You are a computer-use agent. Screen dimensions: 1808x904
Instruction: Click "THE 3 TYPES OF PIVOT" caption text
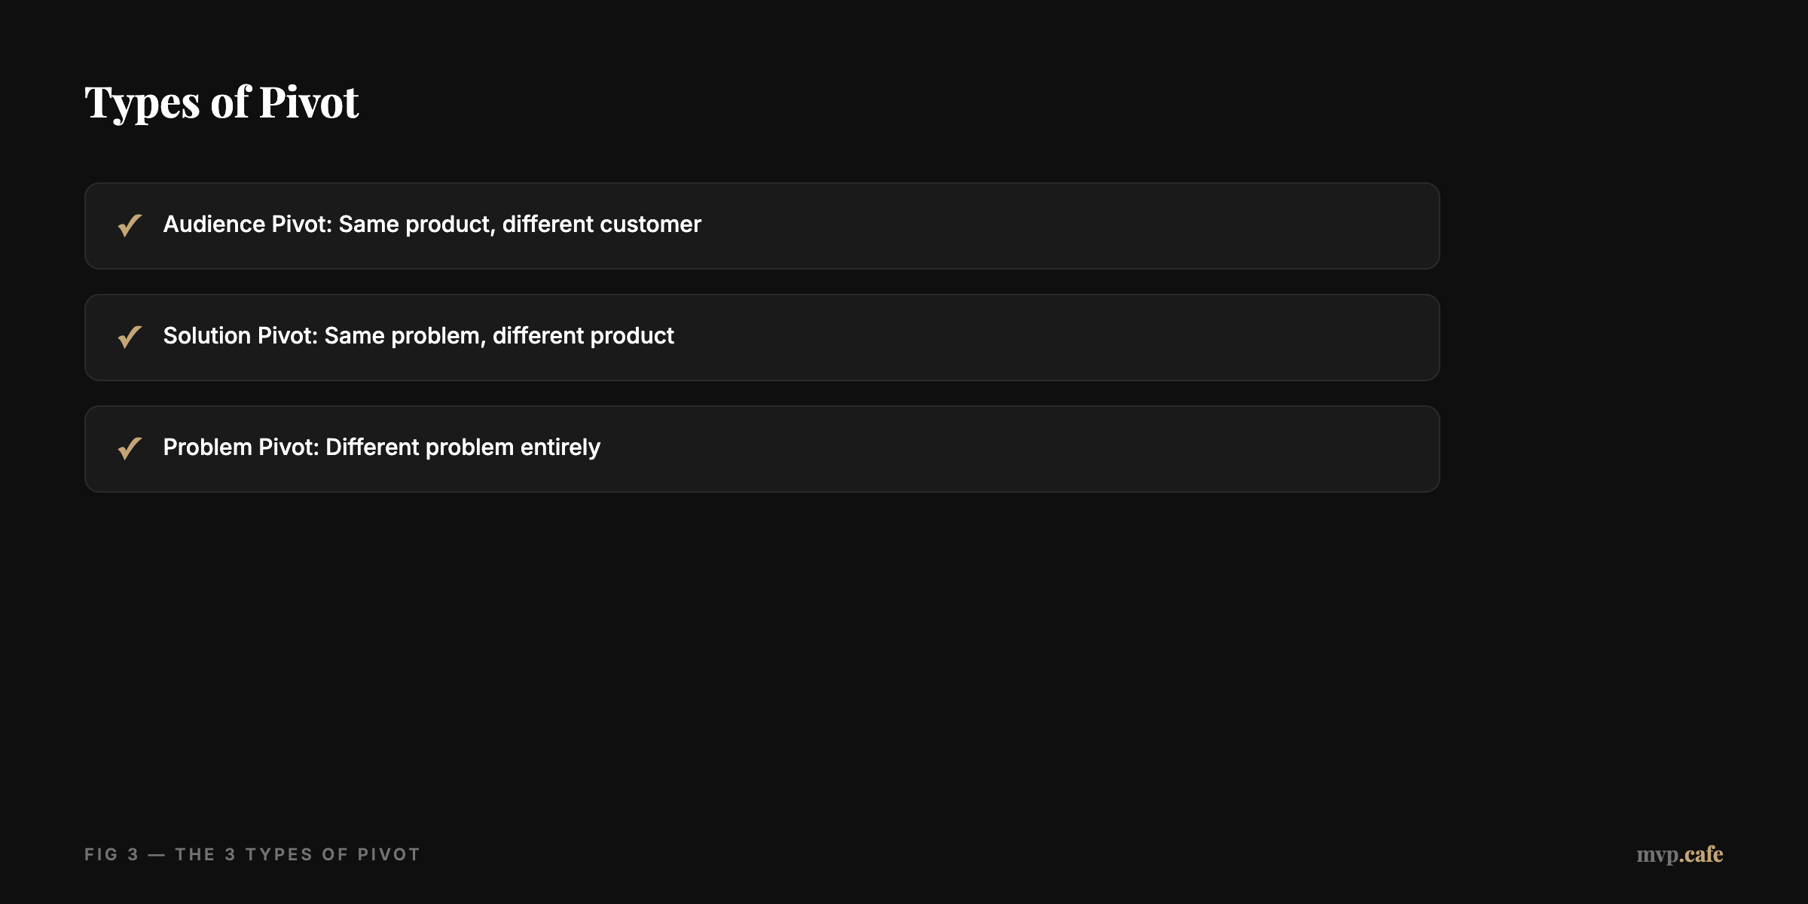pyautogui.click(x=298, y=854)
